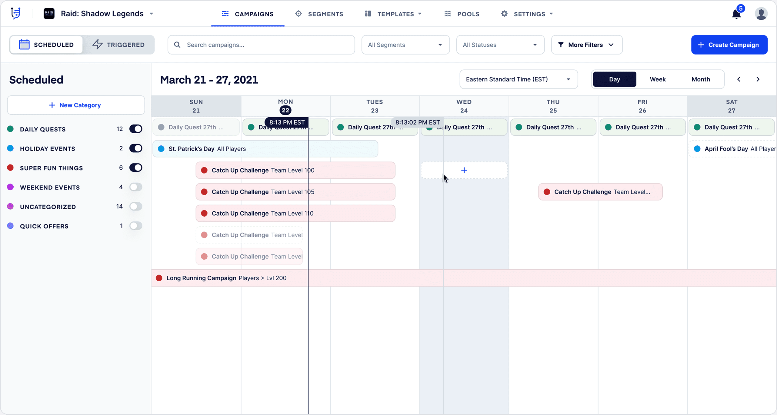Enable the Weekend Events category toggle

(x=135, y=187)
